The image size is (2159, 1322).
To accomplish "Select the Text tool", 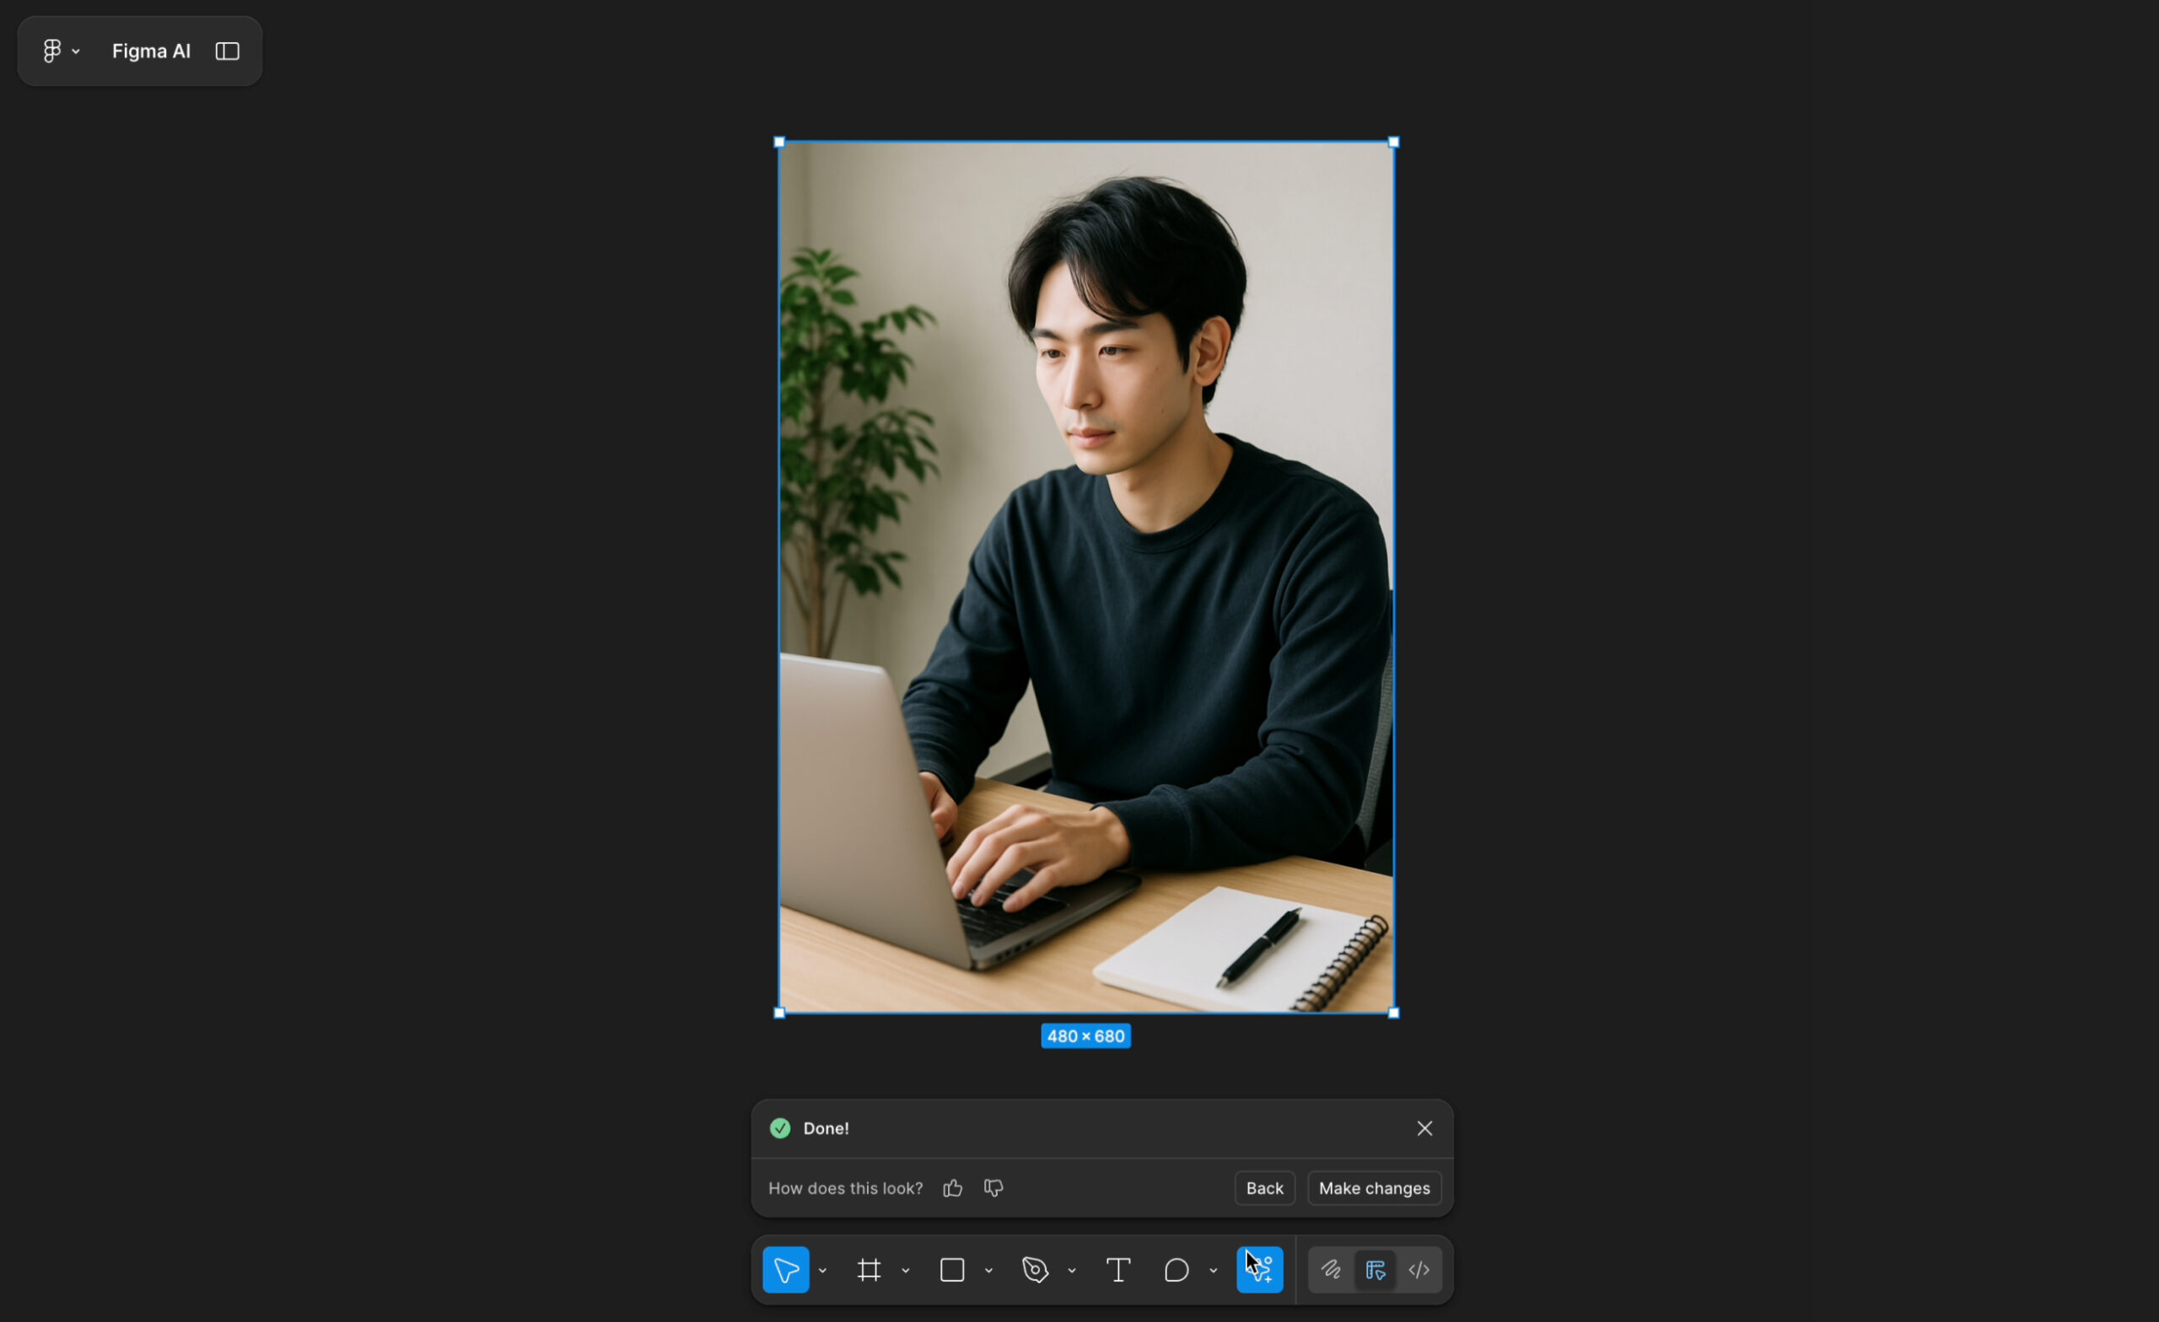I will point(1118,1270).
